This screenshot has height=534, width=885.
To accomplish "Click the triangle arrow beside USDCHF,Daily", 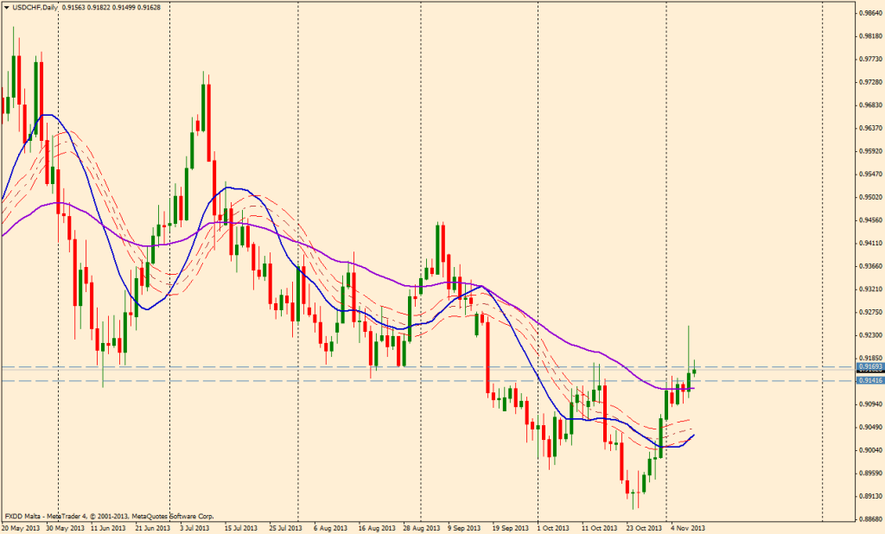I will pos(6,7).
